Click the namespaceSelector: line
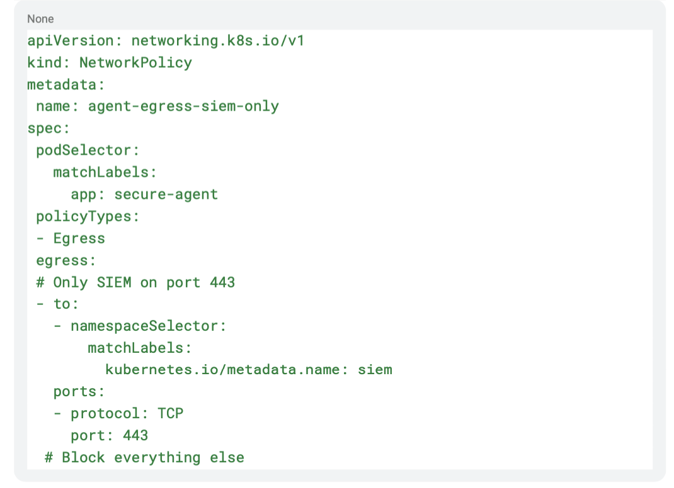Viewport: 674px width, 488px height. [x=140, y=326]
